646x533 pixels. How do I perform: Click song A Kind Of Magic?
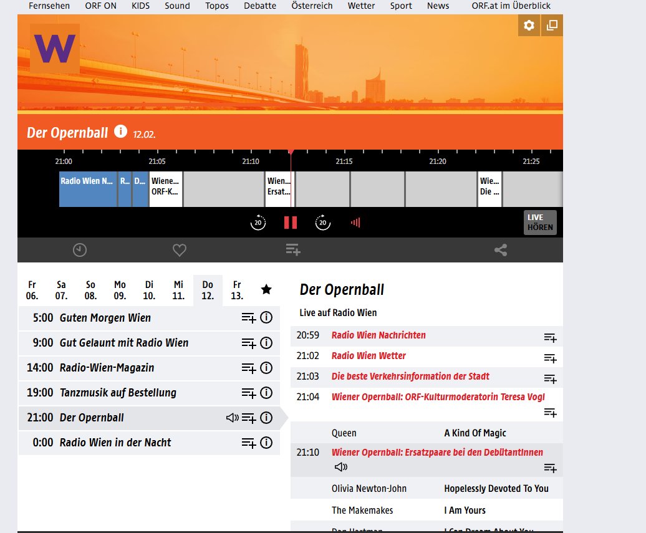coord(475,433)
